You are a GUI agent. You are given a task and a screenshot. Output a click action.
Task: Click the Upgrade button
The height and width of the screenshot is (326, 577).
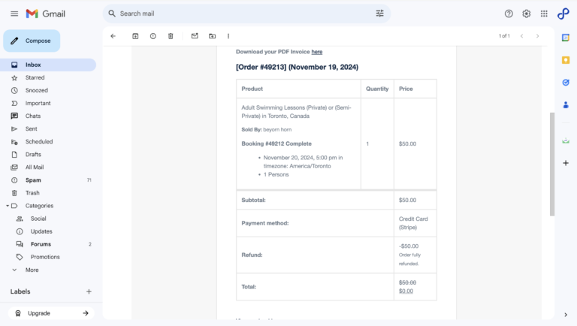[51, 313]
